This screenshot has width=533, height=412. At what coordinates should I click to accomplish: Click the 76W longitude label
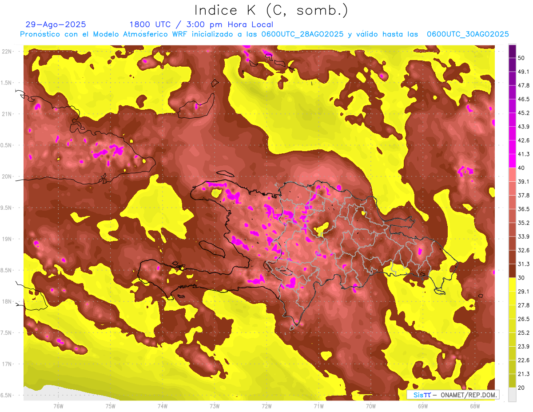click(x=58, y=406)
